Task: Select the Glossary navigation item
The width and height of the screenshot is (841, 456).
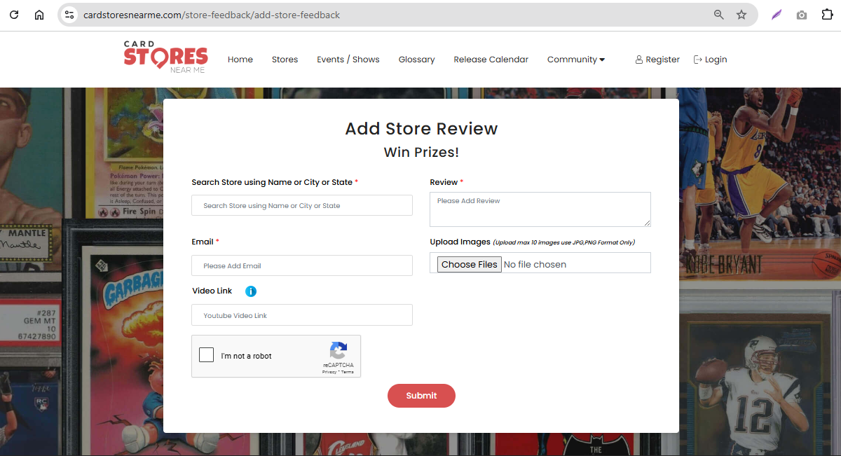Action: [x=416, y=60]
